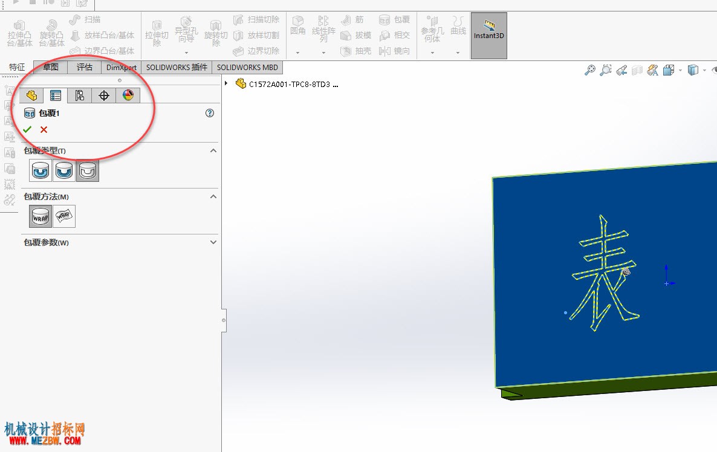Open the DisplayManager color sphere tab

pyautogui.click(x=128, y=95)
